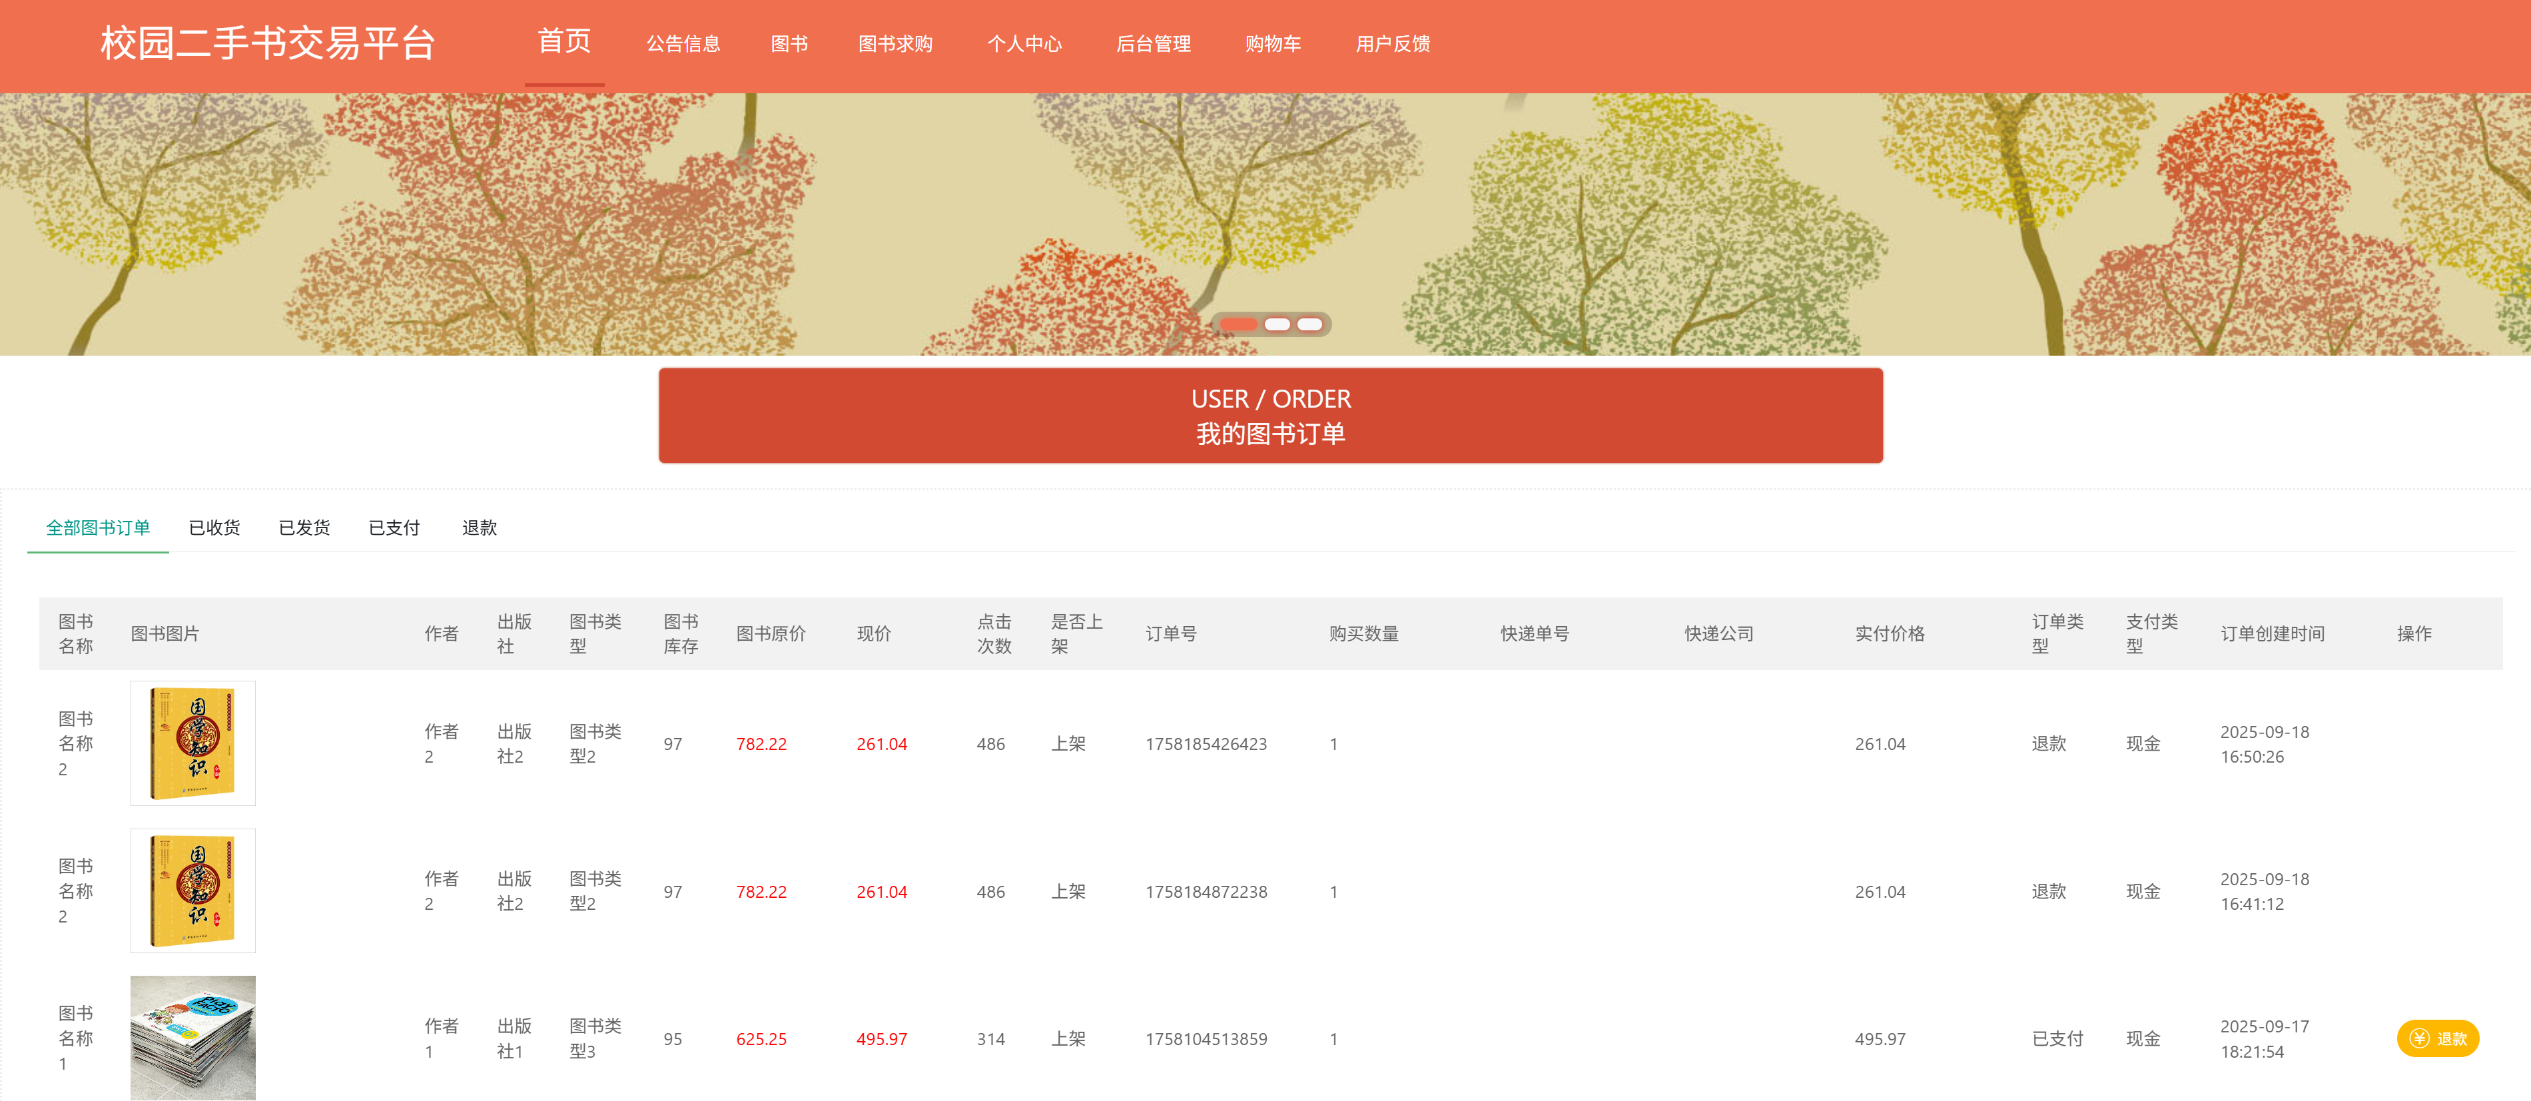
Task: Open the 购物车 shopping cart
Action: click(1272, 44)
